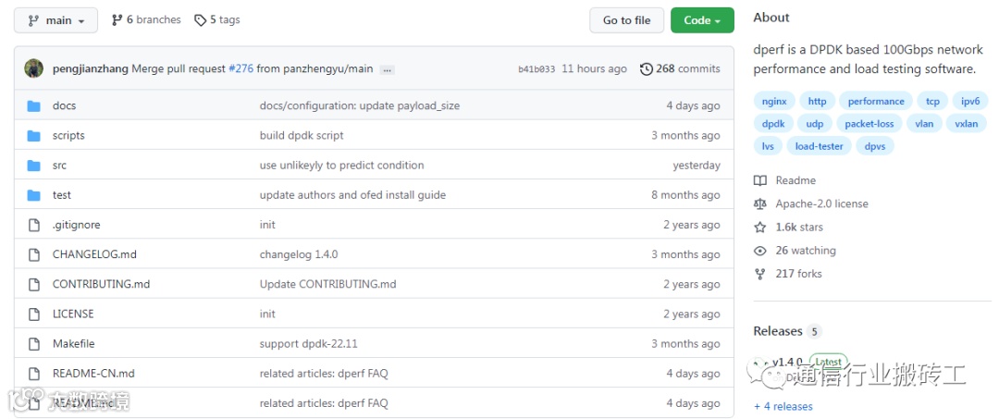
Task: View the 6 branches link
Action: (x=146, y=19)
